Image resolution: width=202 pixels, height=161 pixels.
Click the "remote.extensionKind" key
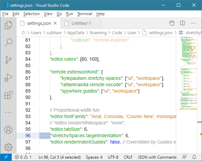coord(74,72)
